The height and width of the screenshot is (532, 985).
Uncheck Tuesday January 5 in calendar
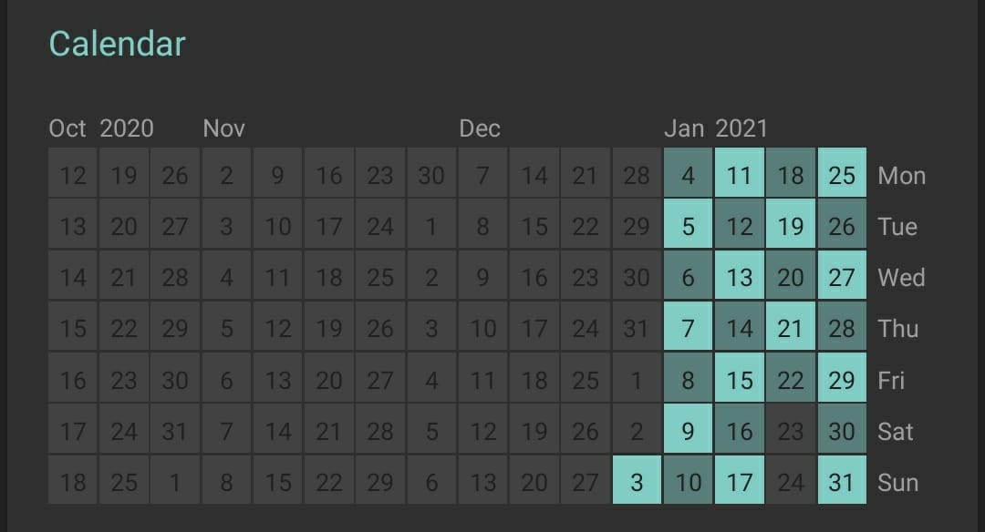[x=688, y=224]
